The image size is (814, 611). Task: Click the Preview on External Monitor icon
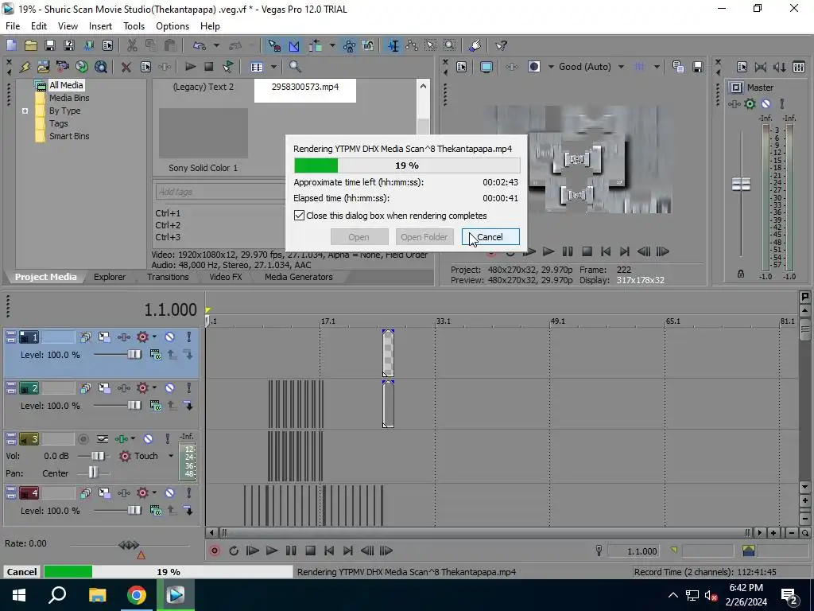click(x=486, y=67)
